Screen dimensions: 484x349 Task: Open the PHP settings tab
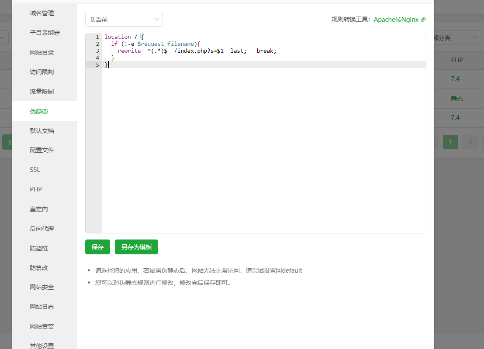36,189
